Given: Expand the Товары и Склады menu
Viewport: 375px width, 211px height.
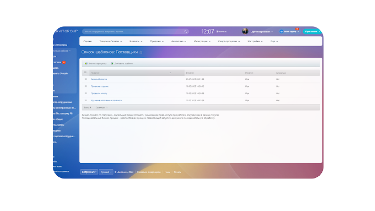Looking at the screenshot, I should [111, 41].
